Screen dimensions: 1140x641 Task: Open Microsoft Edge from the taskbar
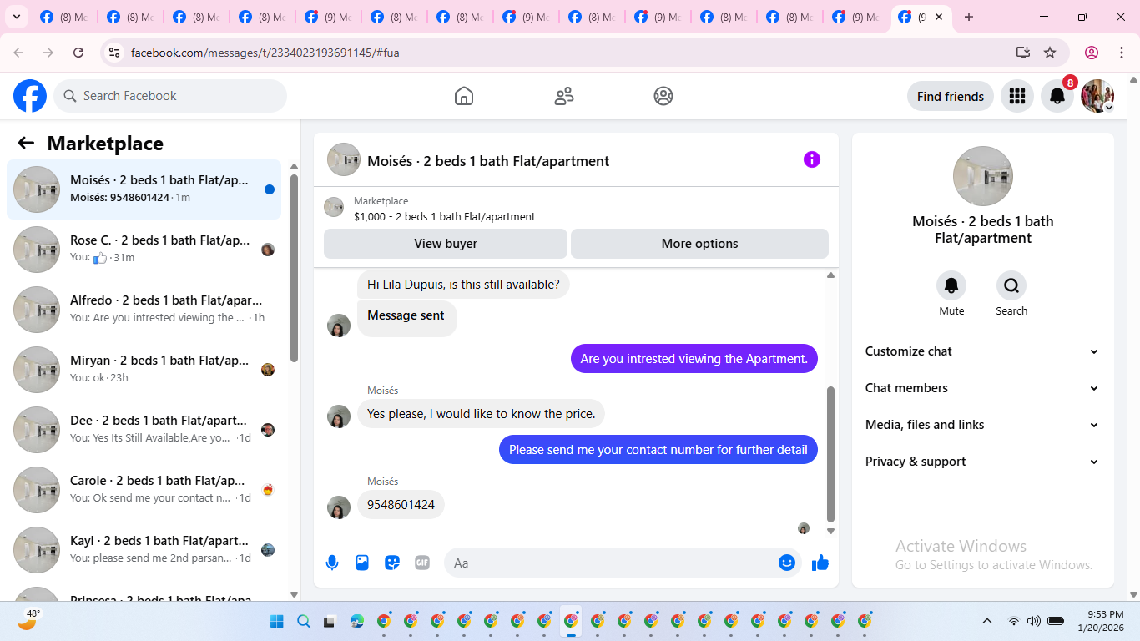tap(357, 621)
